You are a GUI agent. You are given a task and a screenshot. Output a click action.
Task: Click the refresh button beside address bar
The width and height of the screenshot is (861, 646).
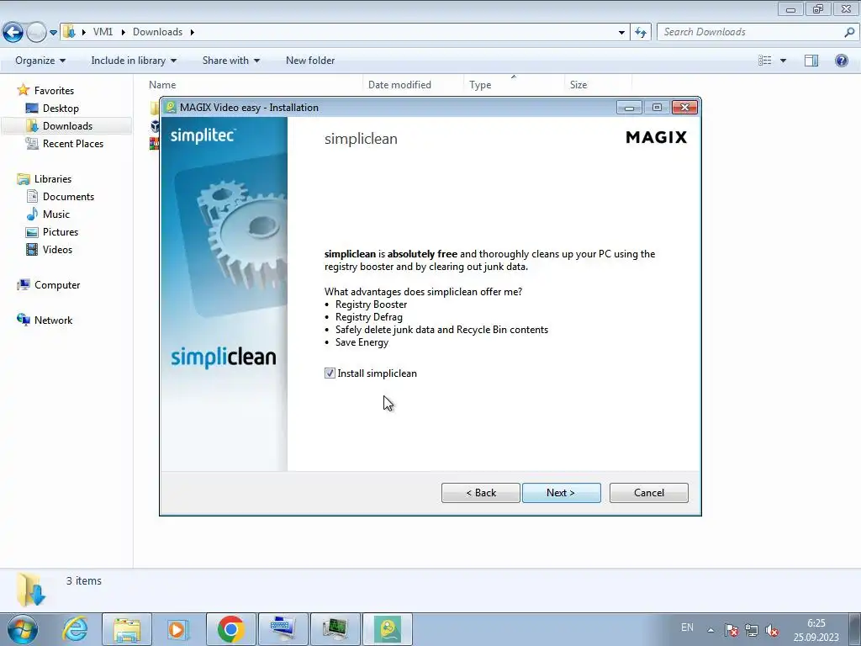641,33
